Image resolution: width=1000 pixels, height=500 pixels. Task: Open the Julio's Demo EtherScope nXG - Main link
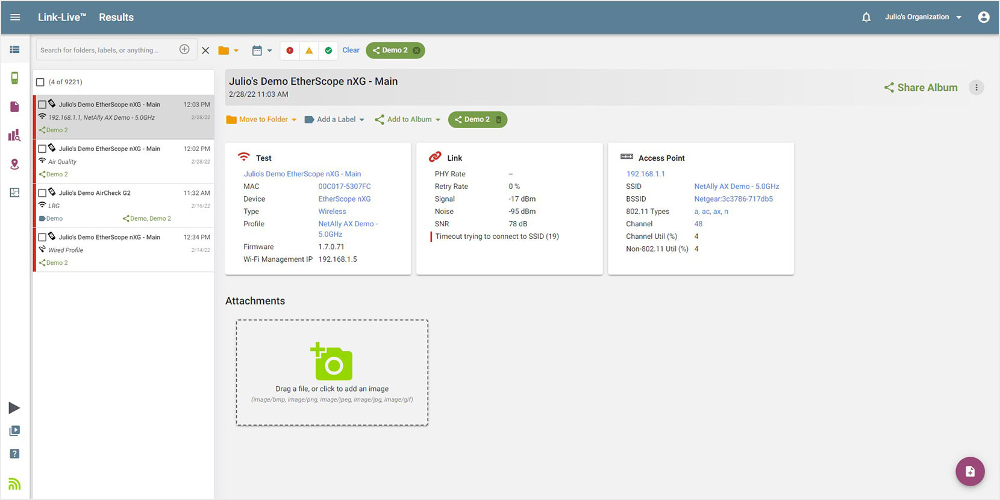(302, 174)
